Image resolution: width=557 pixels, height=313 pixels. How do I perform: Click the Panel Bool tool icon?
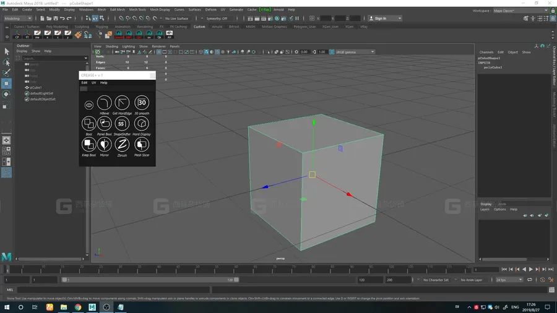point(104,124)
